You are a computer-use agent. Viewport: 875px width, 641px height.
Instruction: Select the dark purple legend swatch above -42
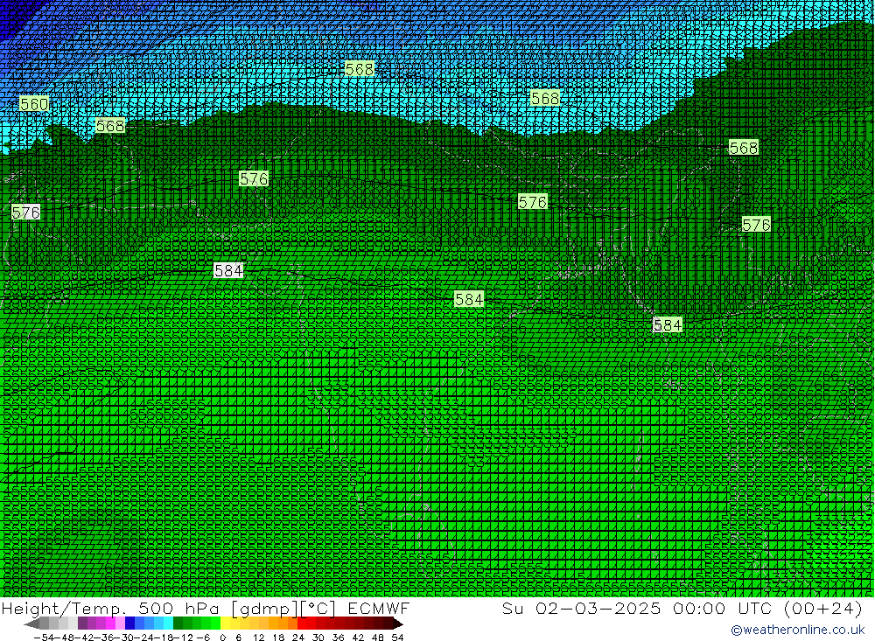(82, 624)
